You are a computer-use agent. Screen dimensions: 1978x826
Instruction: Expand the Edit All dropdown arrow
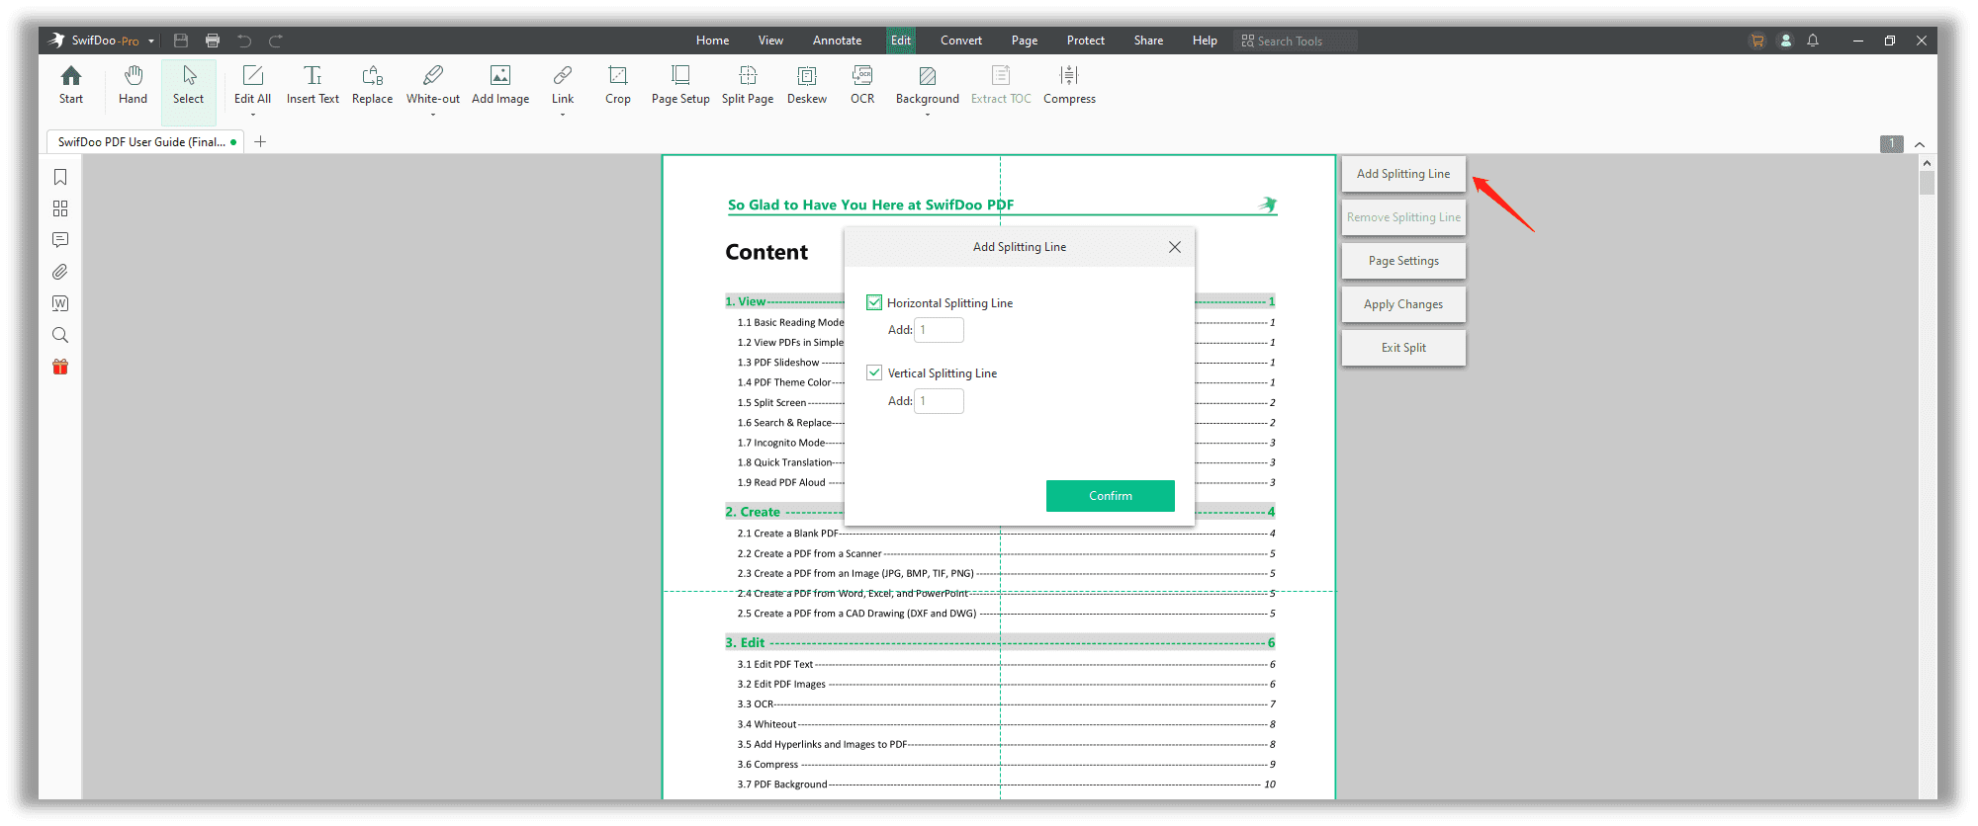coord(252,115)
